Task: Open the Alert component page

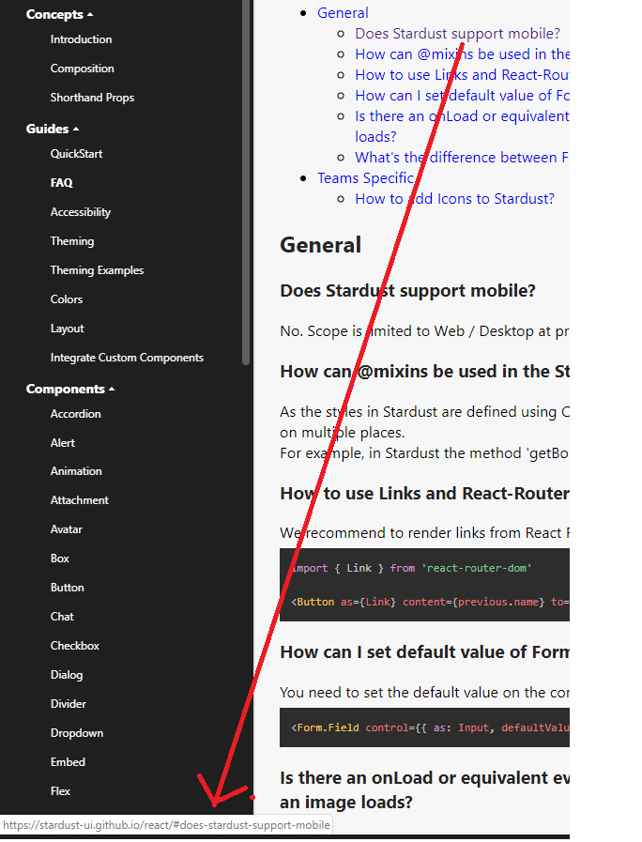Action: (x=63, y=442)
